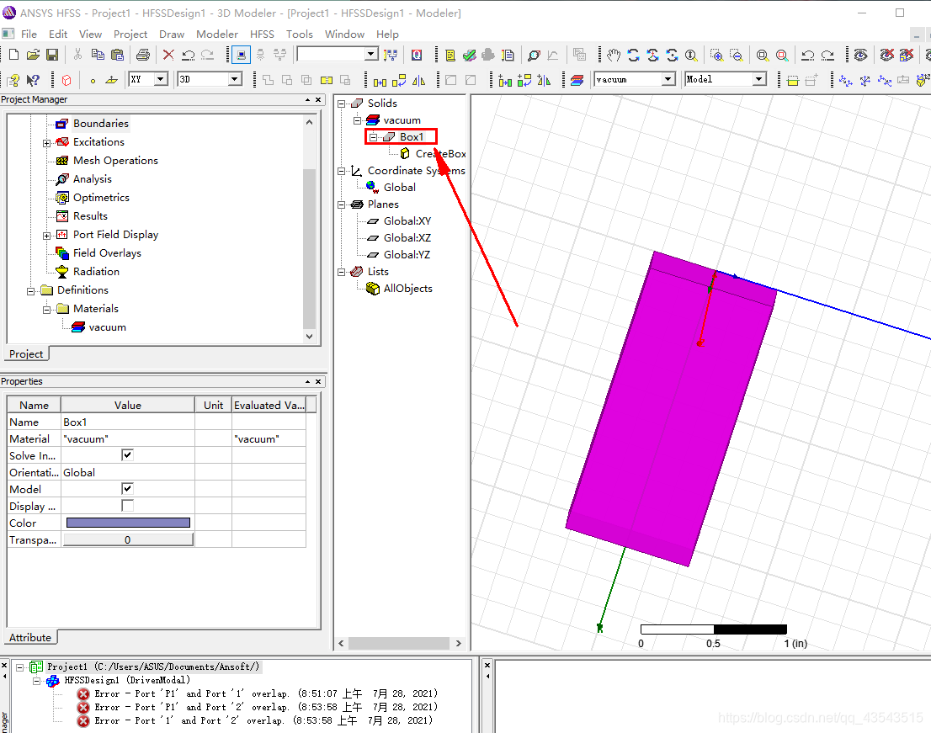Click the Box1 color swatch

coord(128,523)
